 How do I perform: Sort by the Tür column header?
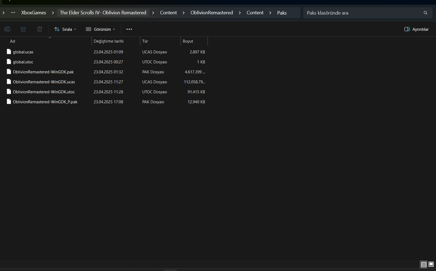[160, 41]
